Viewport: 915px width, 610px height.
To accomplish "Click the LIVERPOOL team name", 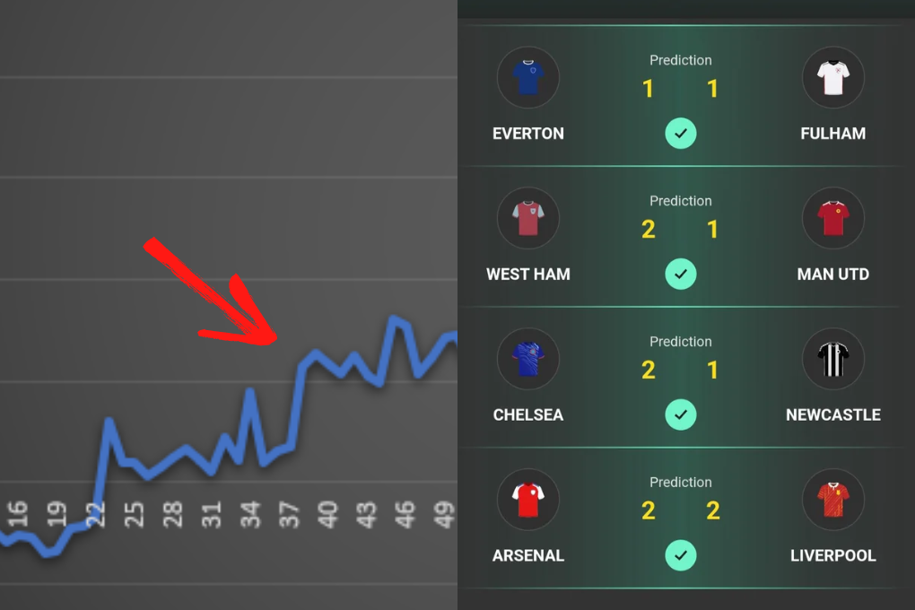I will coord(832,556).
